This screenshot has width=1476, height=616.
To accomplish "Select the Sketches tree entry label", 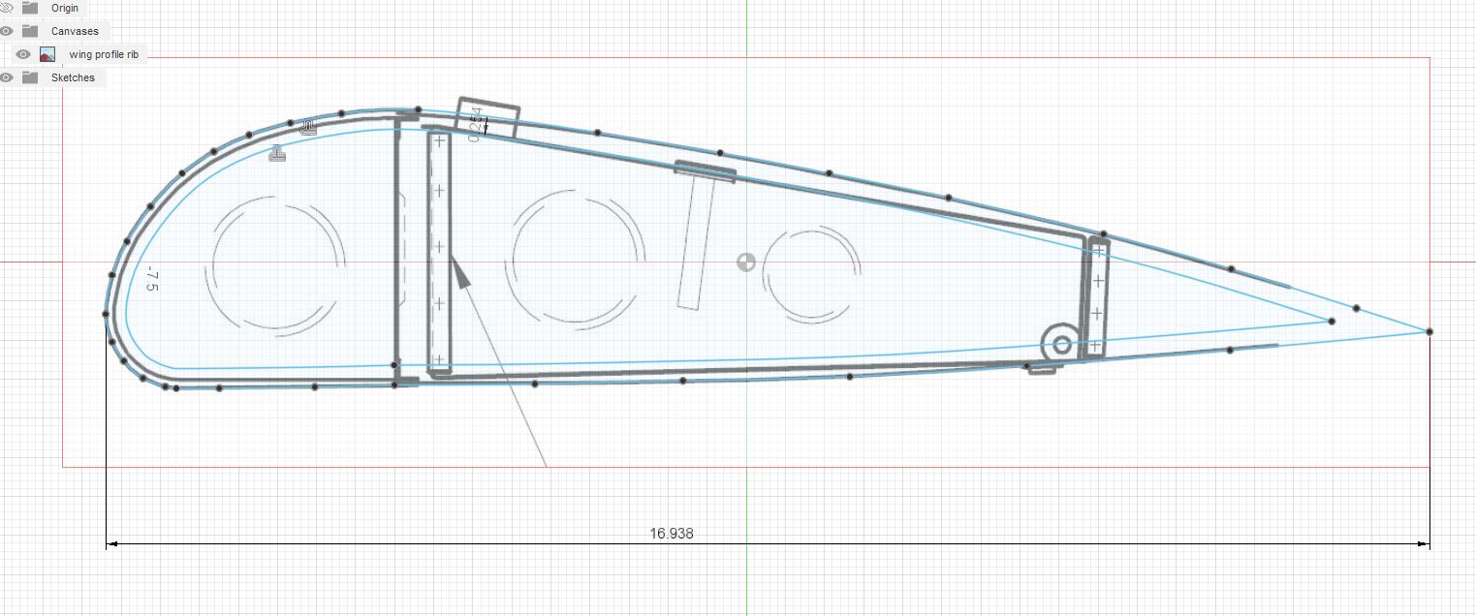I will point(73,77).
